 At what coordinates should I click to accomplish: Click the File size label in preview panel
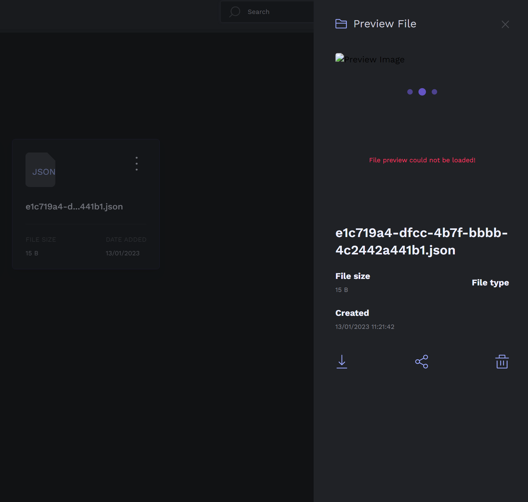point(353,276)
